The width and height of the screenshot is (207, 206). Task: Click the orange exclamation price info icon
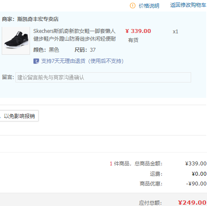(x=132, y=6)
